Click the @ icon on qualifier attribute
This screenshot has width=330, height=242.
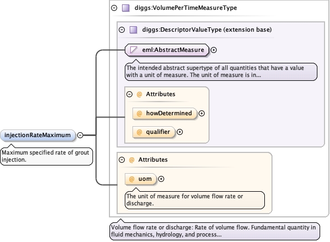tap(139, 132)
